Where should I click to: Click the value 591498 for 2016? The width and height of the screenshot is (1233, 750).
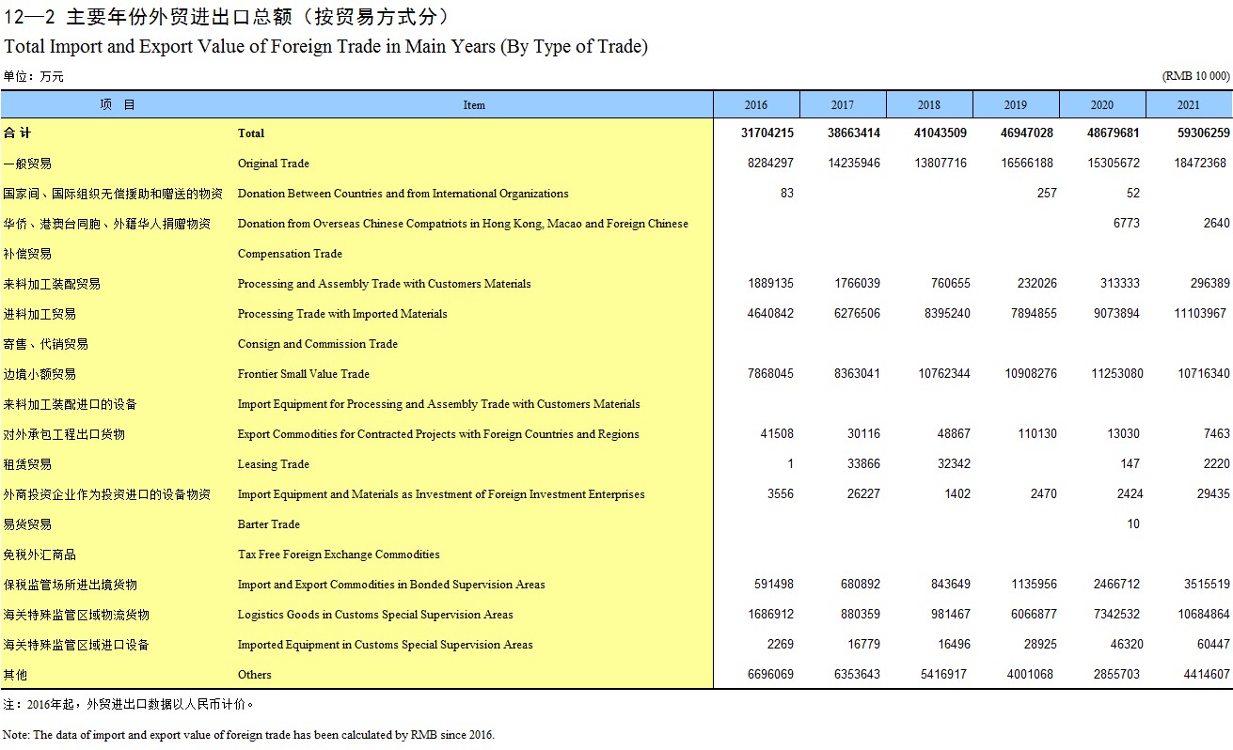(774, 585)
